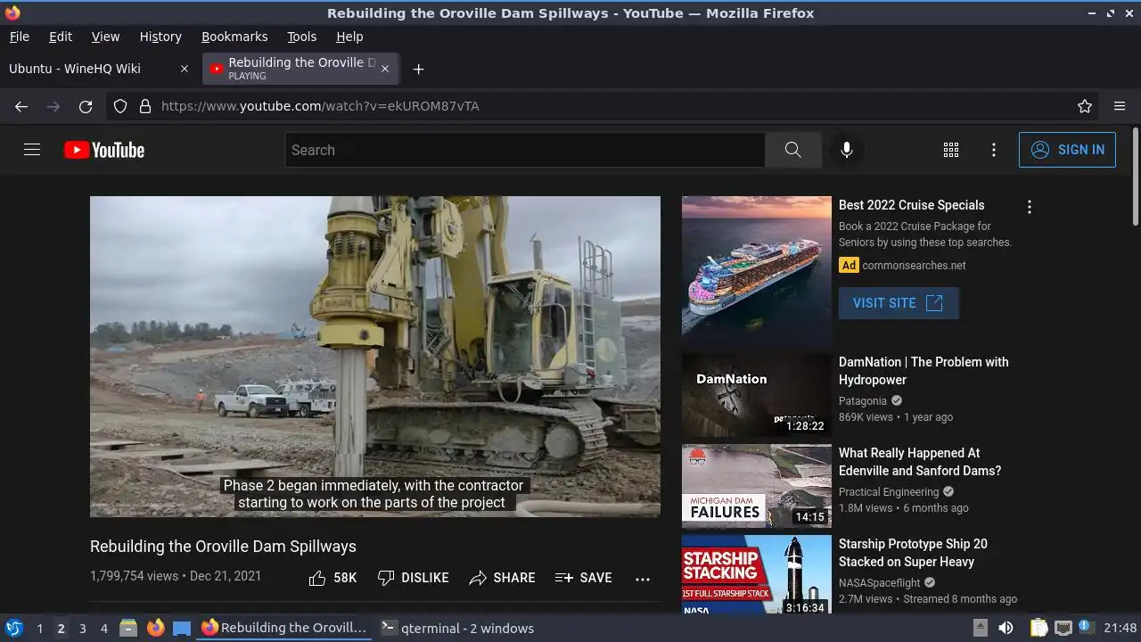Open the History menu
This screenshot has height=642, width=1141.
pos(160,37)
